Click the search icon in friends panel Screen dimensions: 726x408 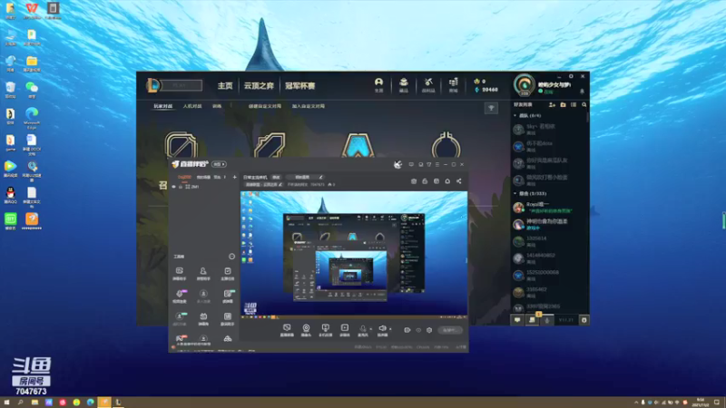point(584,105)
